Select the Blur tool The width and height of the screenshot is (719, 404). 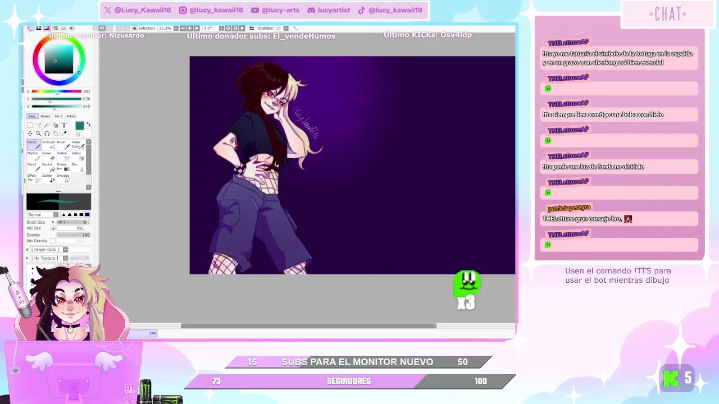click(x=78, y=167)
